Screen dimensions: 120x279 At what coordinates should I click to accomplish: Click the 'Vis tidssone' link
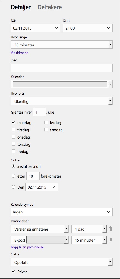(x=20, y=53)
